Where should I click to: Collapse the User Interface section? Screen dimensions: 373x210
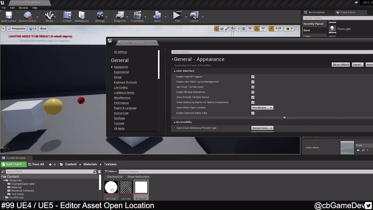(174, 71)
